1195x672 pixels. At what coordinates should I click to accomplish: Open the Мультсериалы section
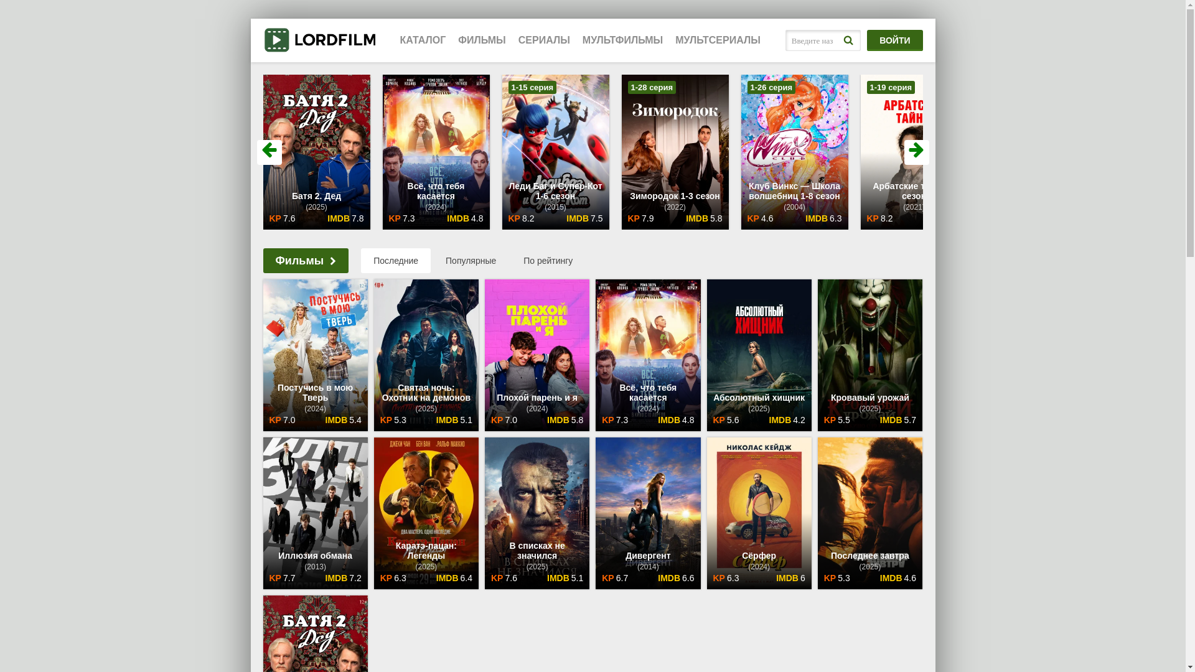718,40
